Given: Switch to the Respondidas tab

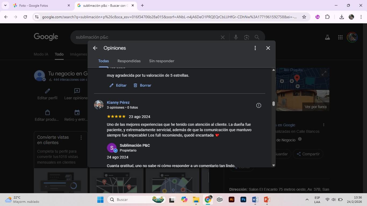Looking at the screenshot, I should click(129, 61).
